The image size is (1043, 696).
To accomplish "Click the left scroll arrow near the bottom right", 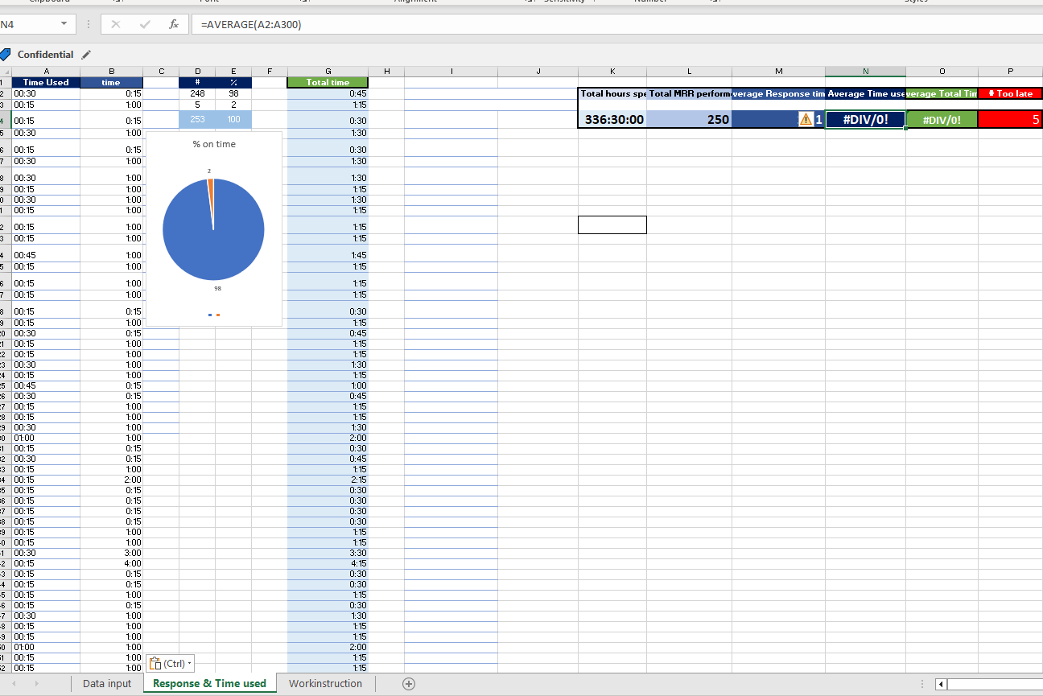I will [940, 684].
